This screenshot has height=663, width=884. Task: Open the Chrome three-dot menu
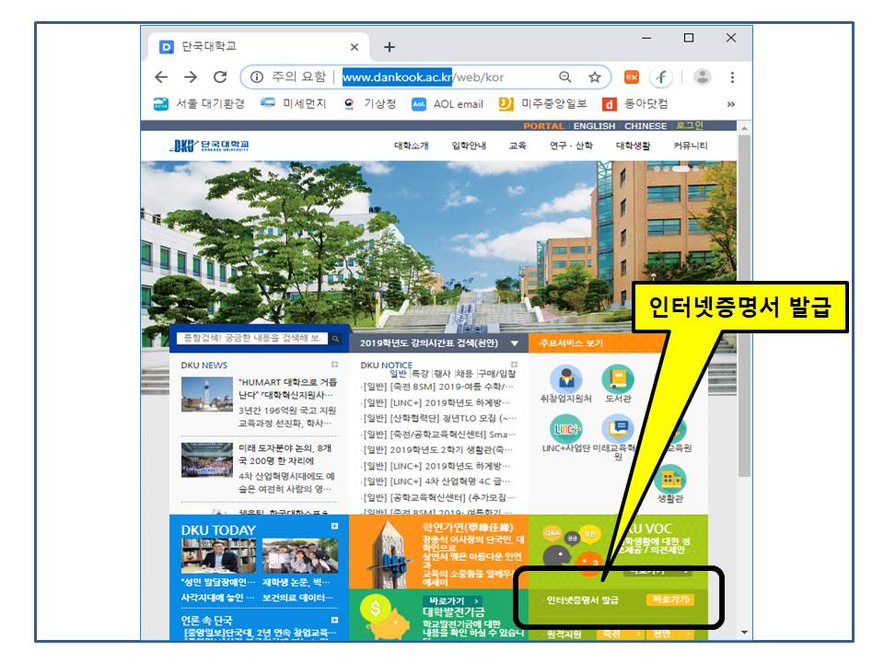tap(732, 77)
